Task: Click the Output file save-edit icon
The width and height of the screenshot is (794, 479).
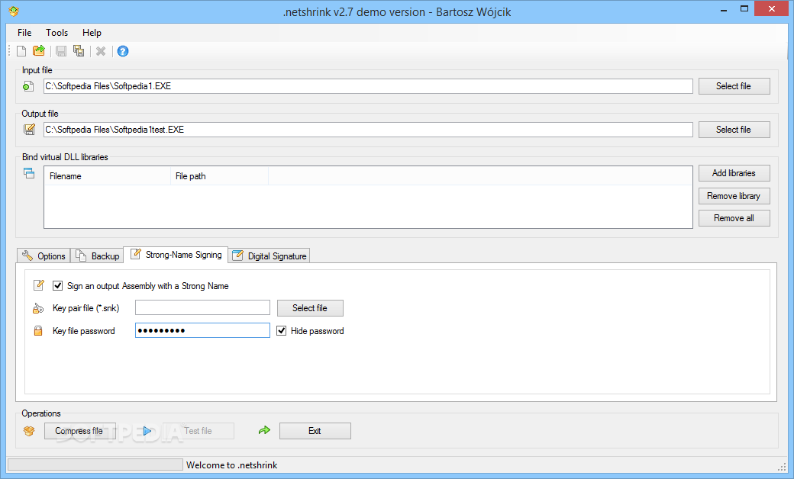Action: tap(29, 130)
